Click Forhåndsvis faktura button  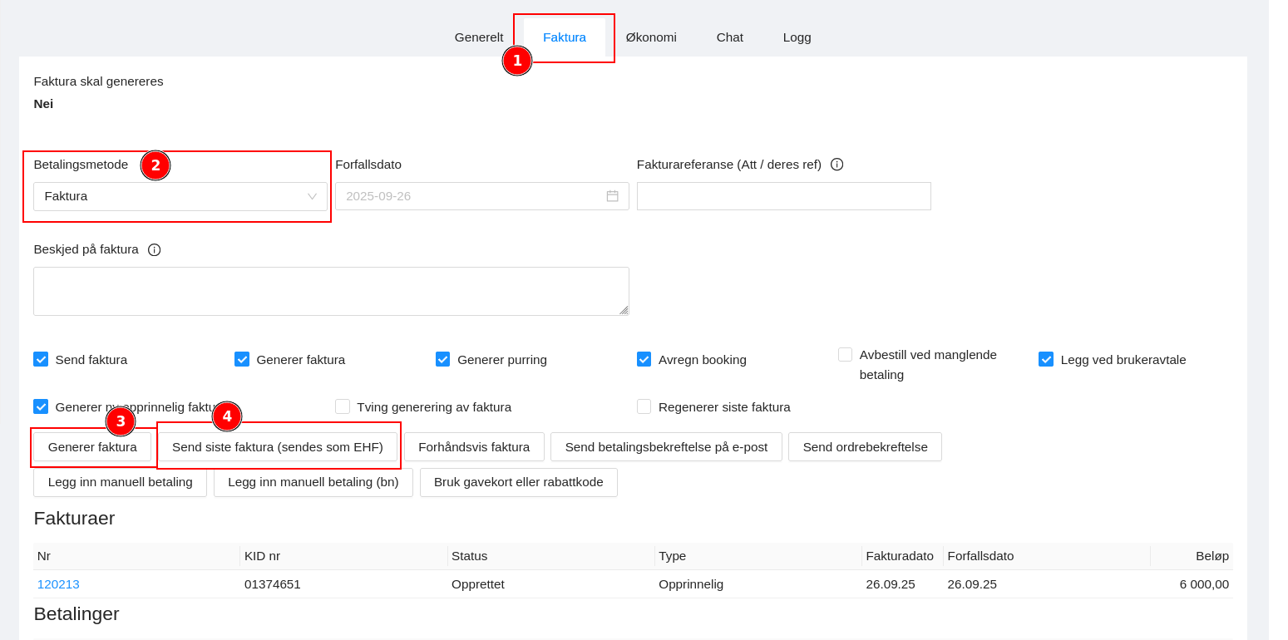[474, 447]
